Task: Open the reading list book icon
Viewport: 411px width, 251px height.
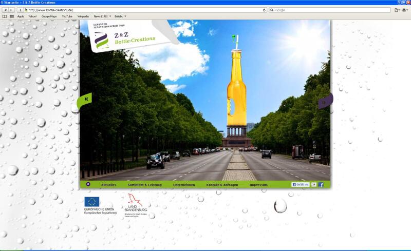Action: [5, 16]
